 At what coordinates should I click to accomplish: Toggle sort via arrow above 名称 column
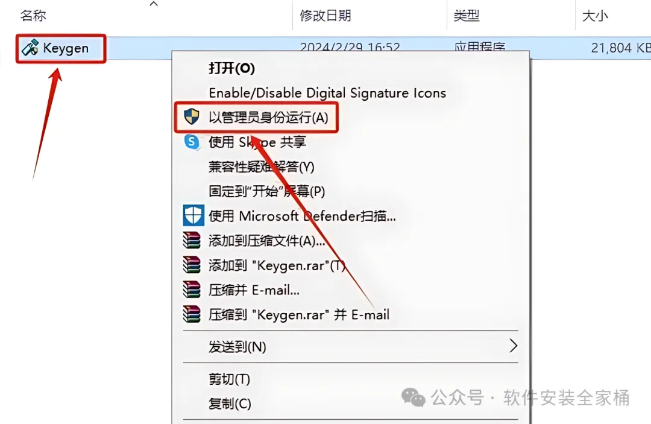click(154, 4)
